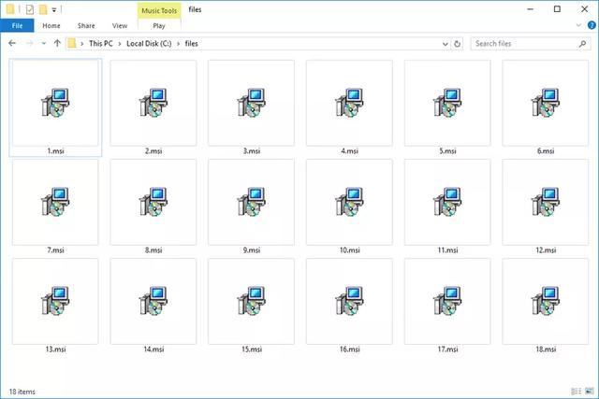Open the address bar history dropdown
599x399 pixels.
(443, 43)
